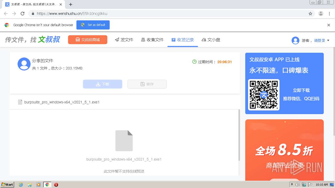335x188 pixels.
Task: Click the page vertical scrollbar
Action: [334, 91]
